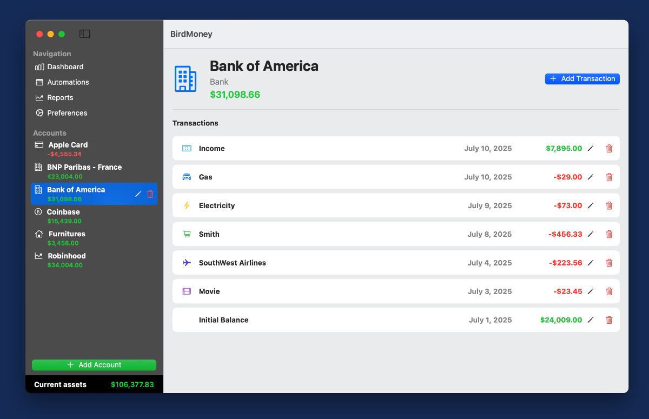Click the Furnitures house icon
Viewport: 649px width, 419px height.
[x=39, y=234]
